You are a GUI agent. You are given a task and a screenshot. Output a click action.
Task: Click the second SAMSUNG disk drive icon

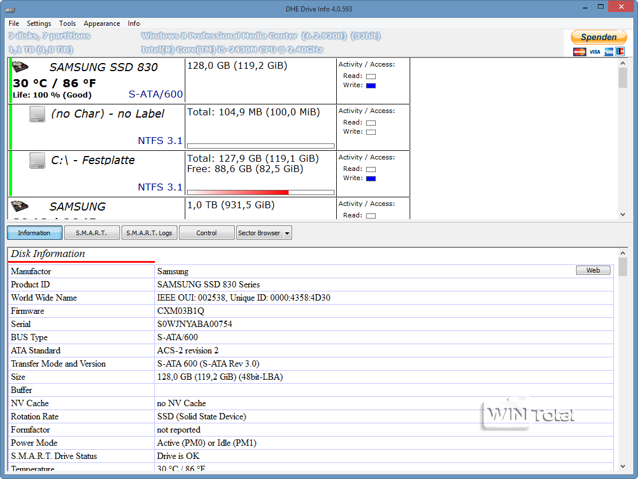click(x=20, y=206)
